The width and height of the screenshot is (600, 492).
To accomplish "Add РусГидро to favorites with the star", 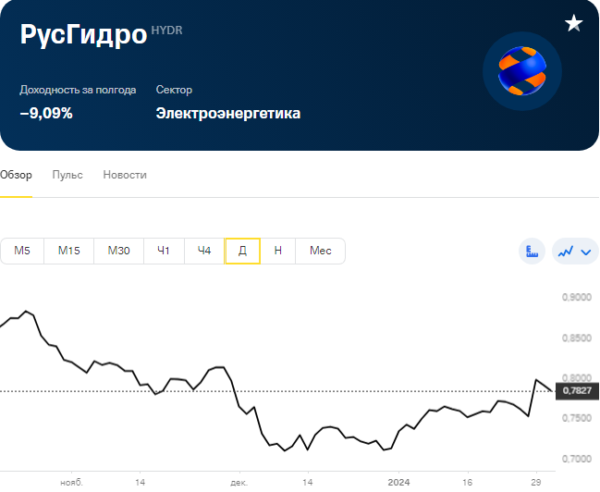I will tap(573, 23).
